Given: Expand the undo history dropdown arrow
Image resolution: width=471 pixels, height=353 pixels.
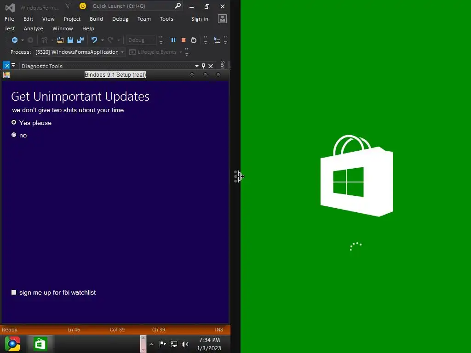Looking at the screenshot, I should coord(103,40).
